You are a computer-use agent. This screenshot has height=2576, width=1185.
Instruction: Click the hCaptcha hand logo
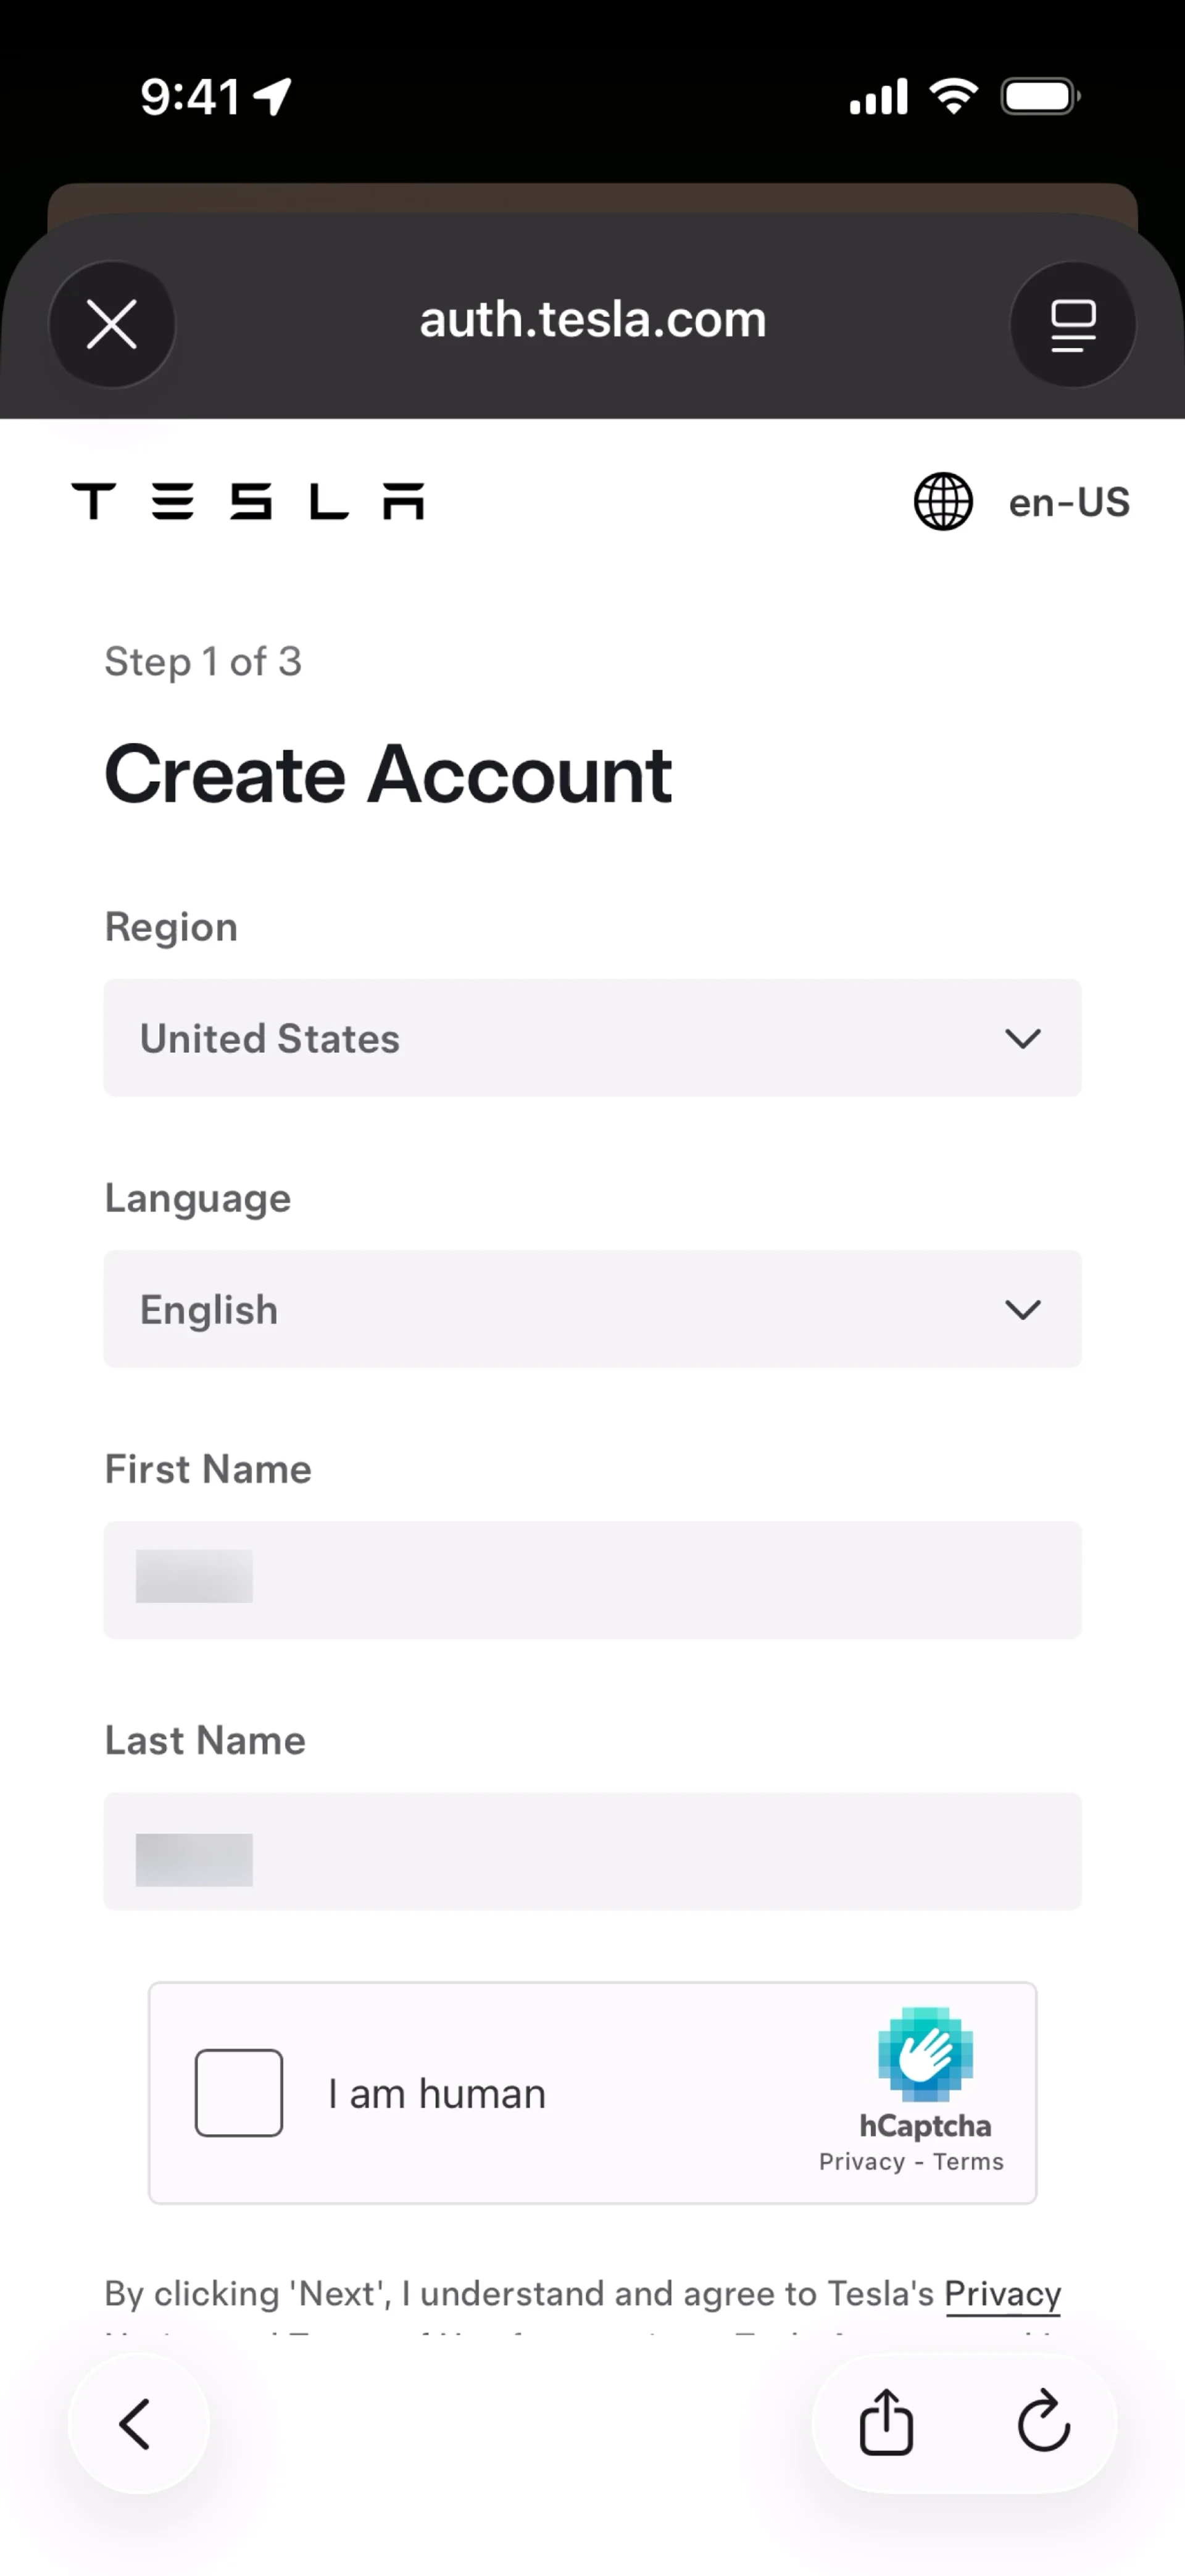click(925, 2055)
